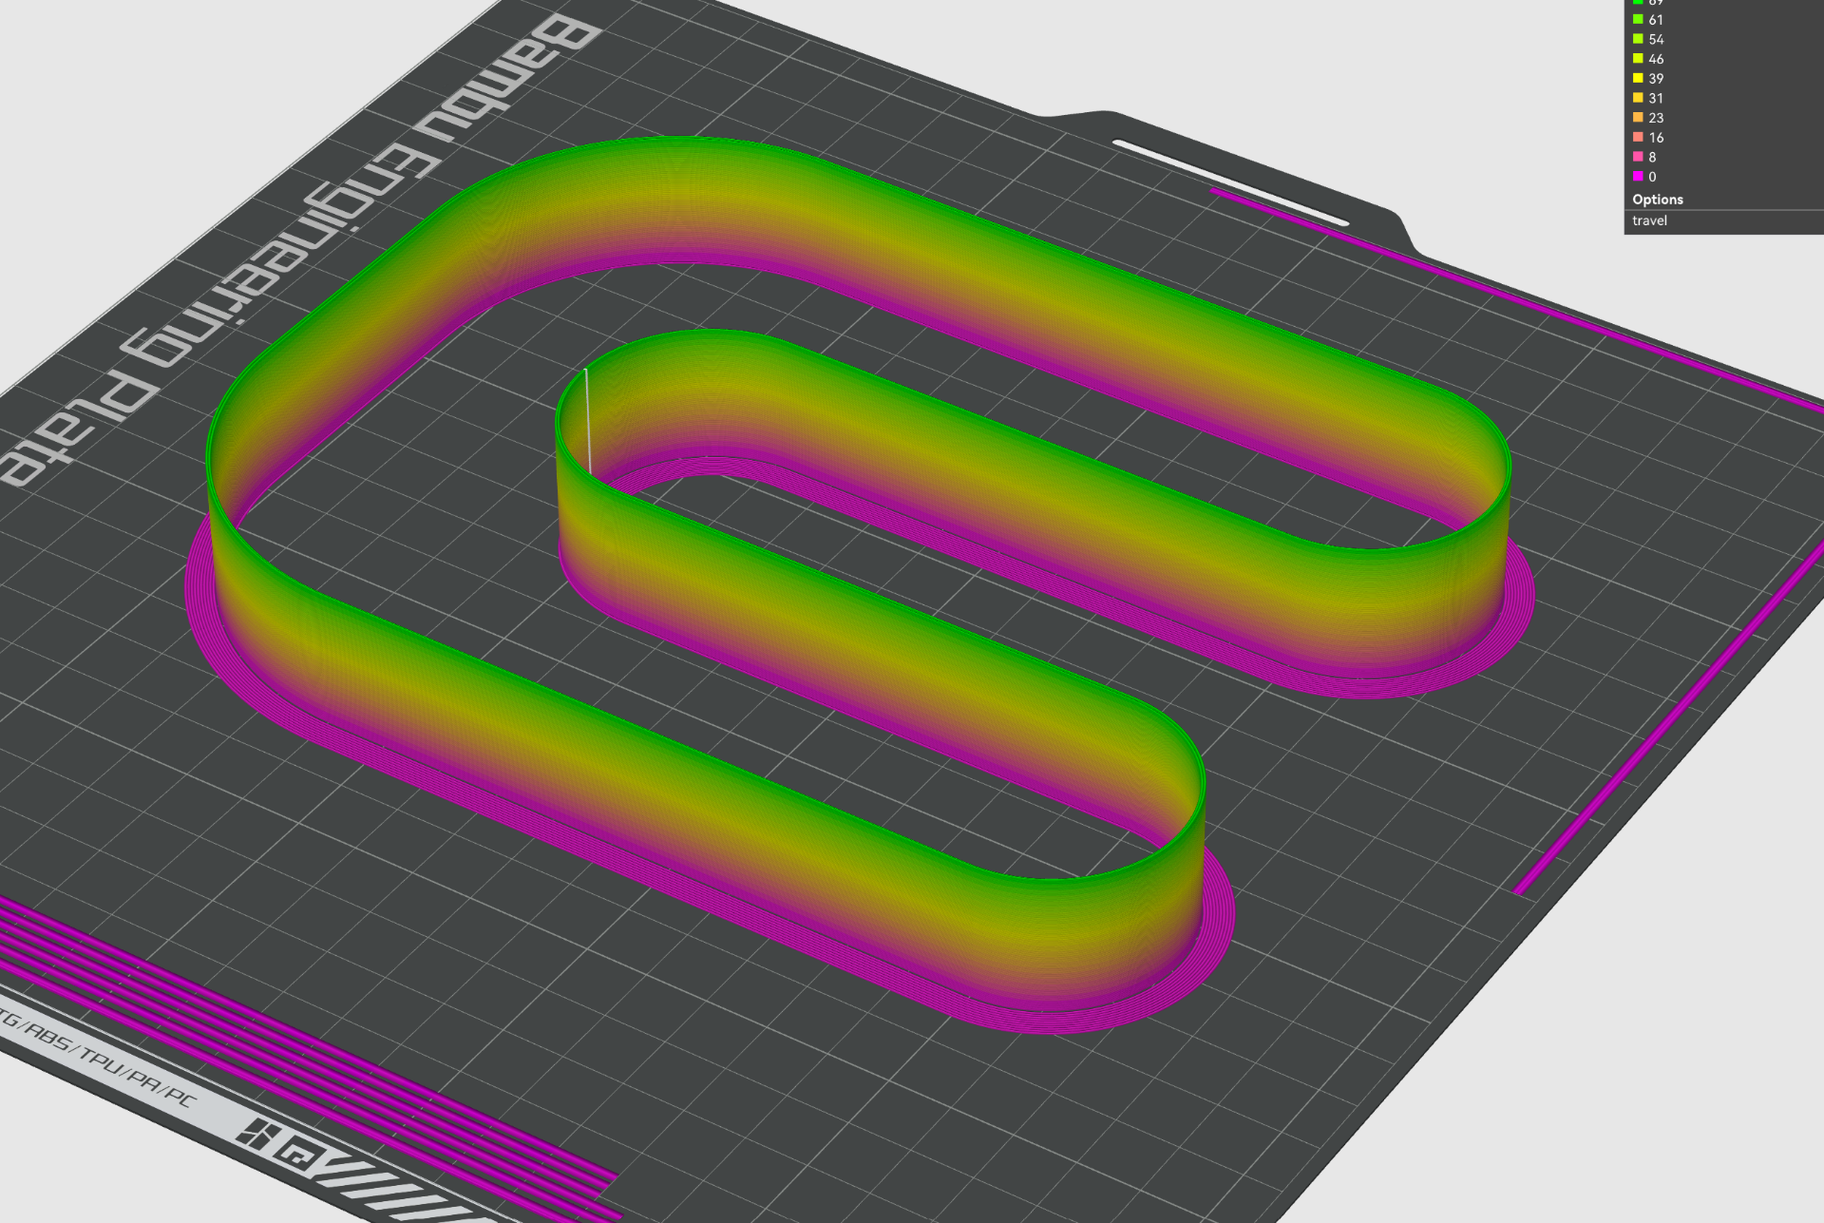Click the amber swatch beside legend value 31

(x=1638, y=98)
